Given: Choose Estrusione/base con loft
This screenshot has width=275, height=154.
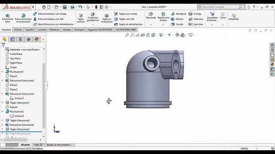Looking at the screenshot, I should coord(49,19).
